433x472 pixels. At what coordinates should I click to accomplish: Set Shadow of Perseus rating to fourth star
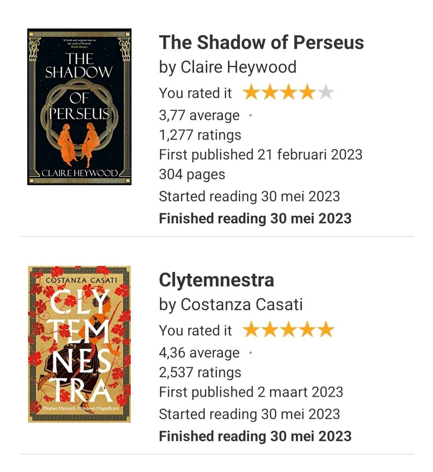coord(307,93)
